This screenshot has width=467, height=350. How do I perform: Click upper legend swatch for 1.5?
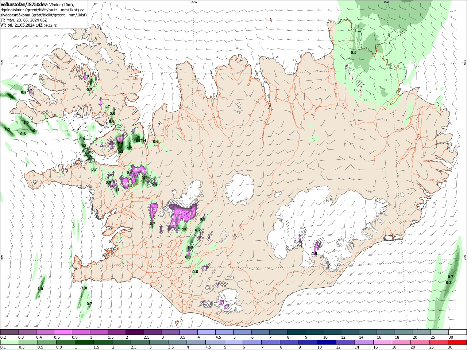pyautogui.click(x=116, y=332)
